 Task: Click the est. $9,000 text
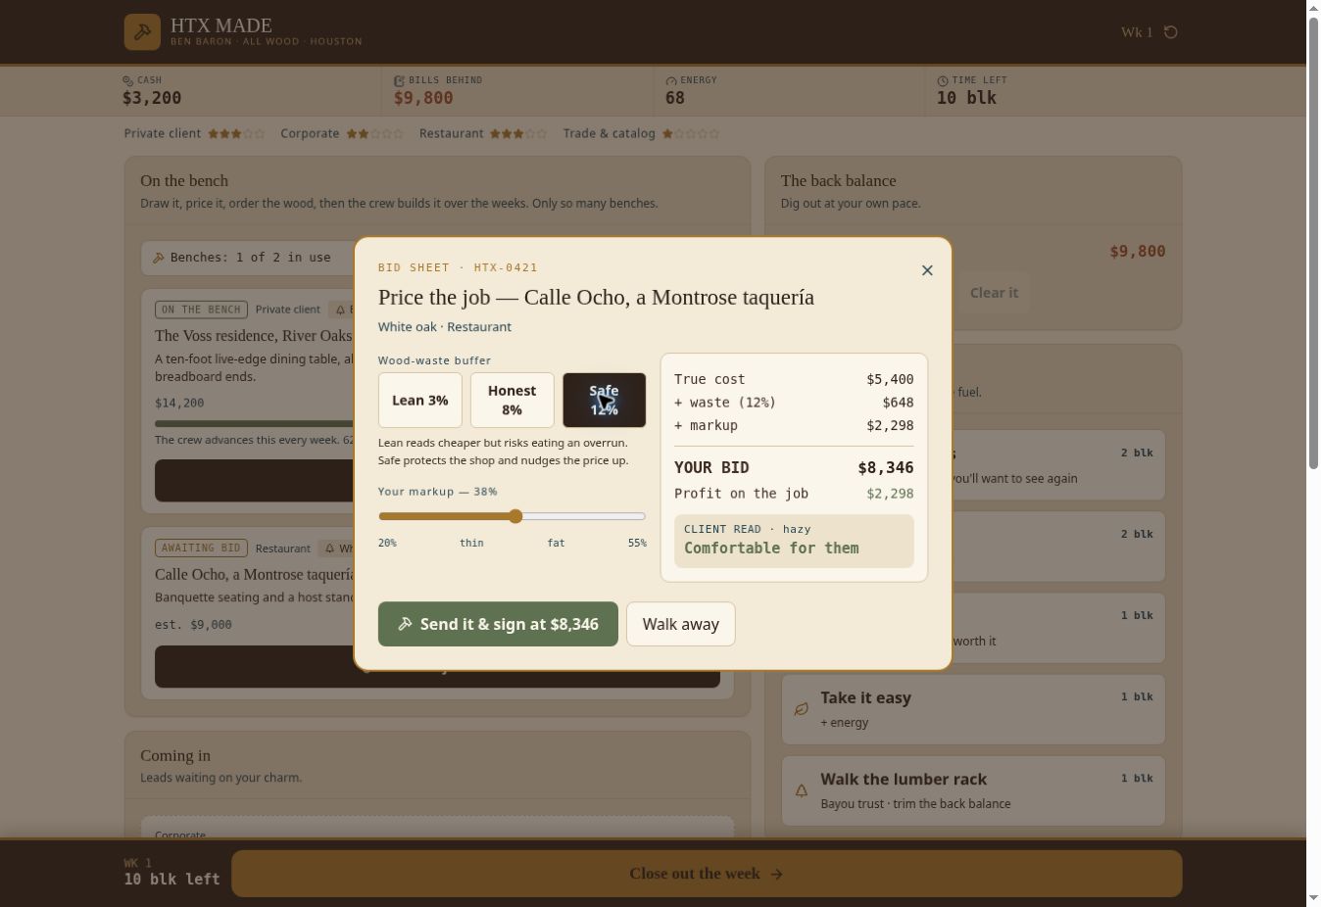point(193,625)
